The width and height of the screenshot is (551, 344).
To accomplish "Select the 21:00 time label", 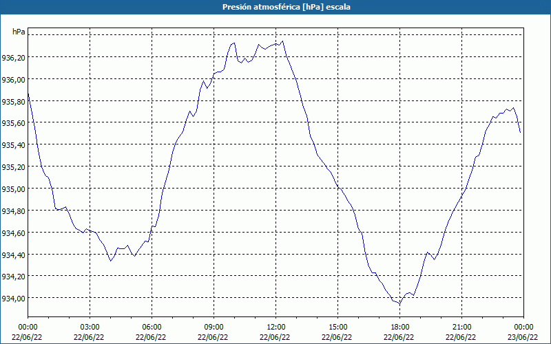I will 461,327.
